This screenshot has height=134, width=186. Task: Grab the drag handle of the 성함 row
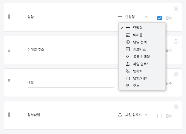click(x=9, y=17)
